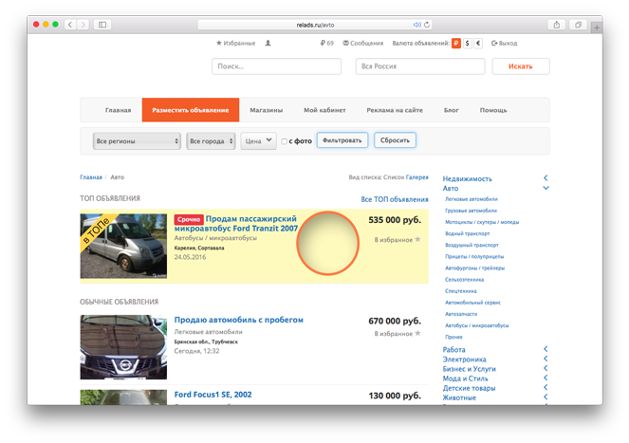Mute tab audio speaker icon

click(x=416, y=25)
